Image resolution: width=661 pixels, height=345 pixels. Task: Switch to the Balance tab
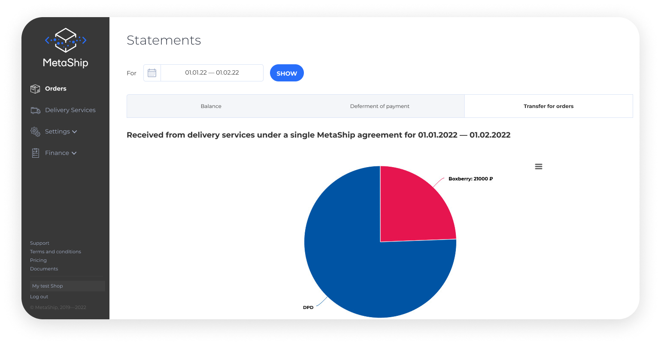tap(211, 106)
